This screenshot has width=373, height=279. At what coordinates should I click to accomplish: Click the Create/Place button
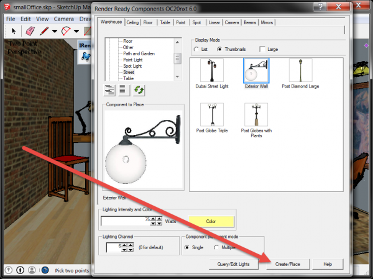(288, 264)
